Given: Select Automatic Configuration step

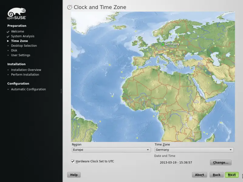Looking at the screenshot, I should (x=28, y=89).
